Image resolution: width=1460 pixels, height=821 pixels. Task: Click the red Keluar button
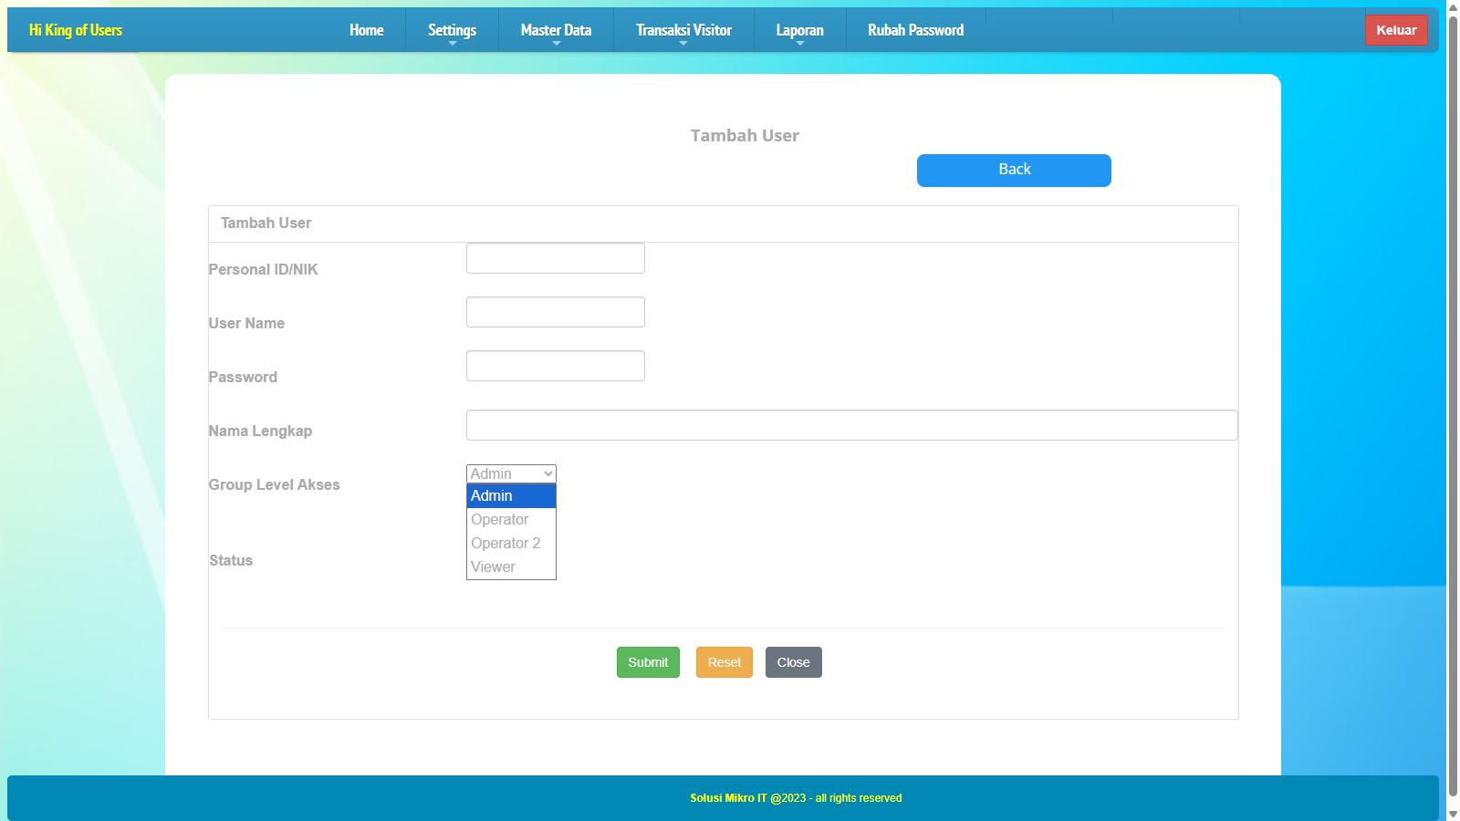pyautogui.click(x=1396, y=30)
